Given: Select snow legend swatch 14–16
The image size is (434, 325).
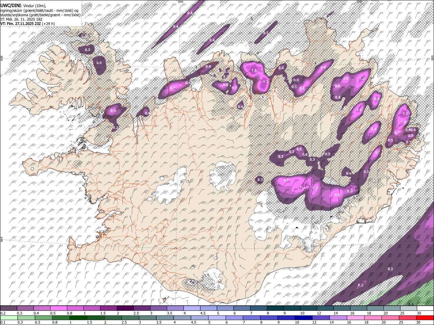Looking at the screenshot, I should [x=342, y=308].
